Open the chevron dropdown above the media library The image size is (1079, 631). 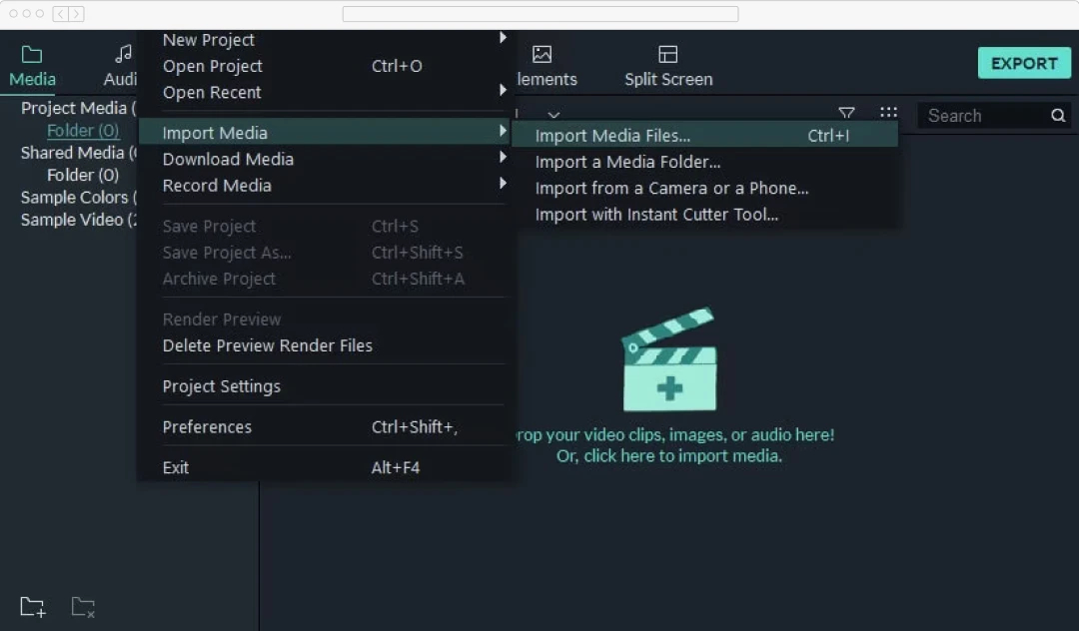point(554,114)
